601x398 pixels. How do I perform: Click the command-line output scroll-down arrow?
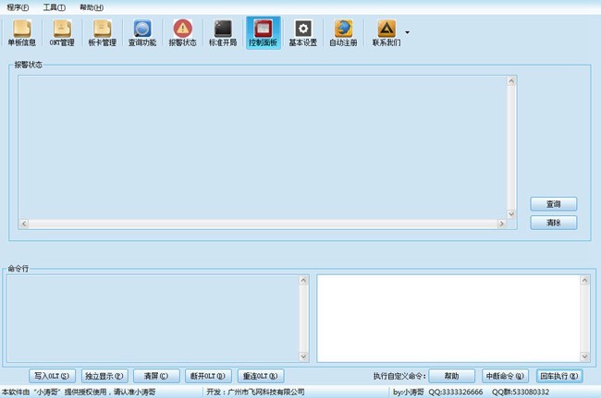pos(303,356)
